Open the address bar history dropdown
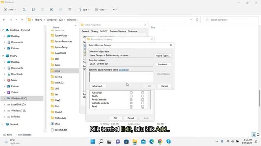The height and width of the screenshot is (146, 261). [191, 19]
